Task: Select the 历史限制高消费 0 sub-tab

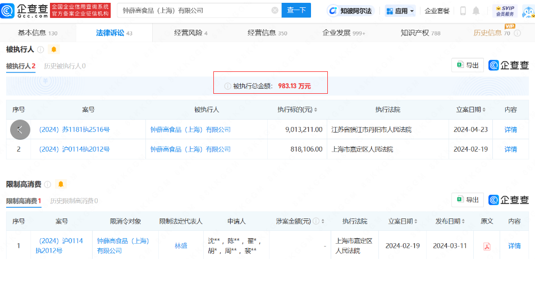Action: point(74,201)
